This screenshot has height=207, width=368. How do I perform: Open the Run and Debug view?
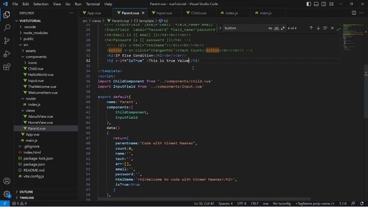click(x=6, y=54)
